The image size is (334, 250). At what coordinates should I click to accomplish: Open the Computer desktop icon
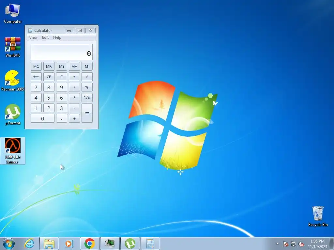click(x=13, y=13)
